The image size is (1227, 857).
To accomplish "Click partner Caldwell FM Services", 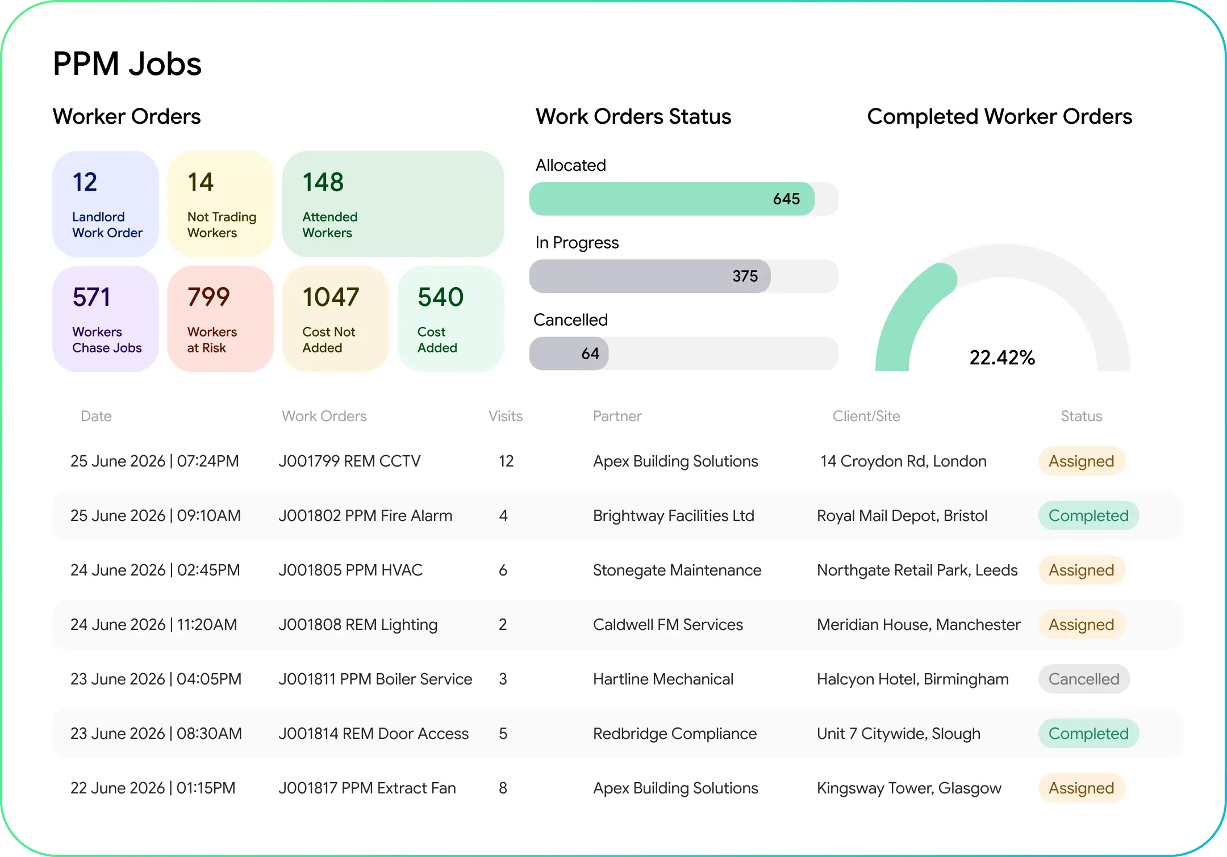I will click(668, 624).
